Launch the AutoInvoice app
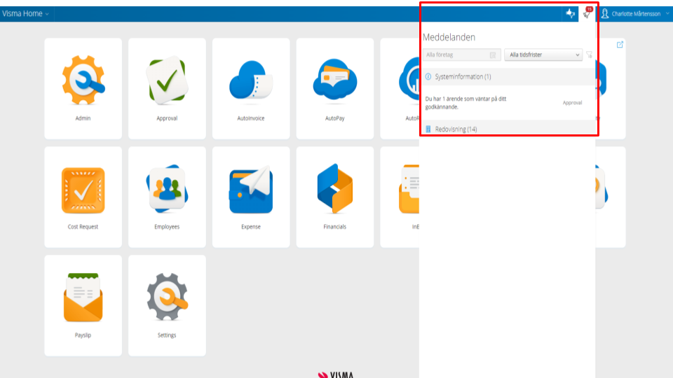673x378 pixels. [x=251, y=88]
